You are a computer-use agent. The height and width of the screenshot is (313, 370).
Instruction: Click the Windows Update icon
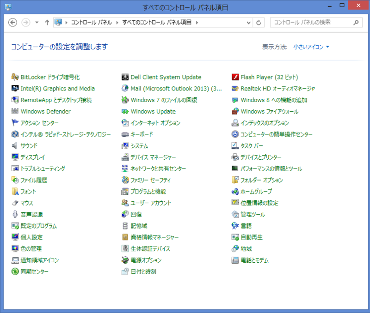(x=125, y=111)
